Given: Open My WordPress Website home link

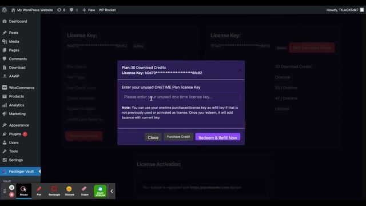Looking at the screenshot, I should (x=32, y=10).
